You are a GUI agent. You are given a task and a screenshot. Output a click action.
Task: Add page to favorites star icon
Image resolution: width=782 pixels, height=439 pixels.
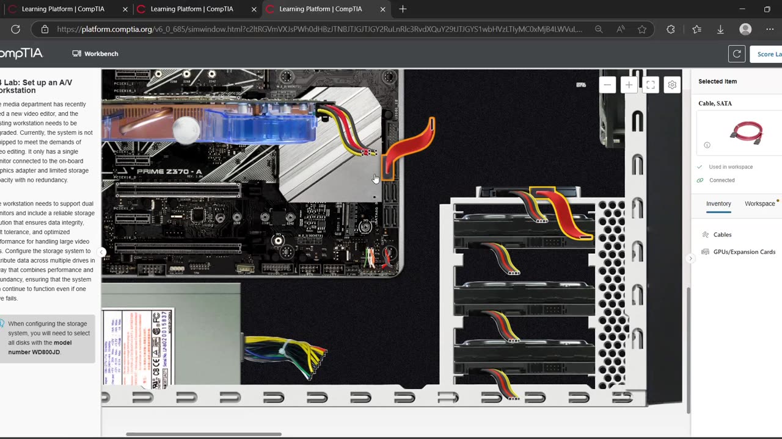coord(642,29)
